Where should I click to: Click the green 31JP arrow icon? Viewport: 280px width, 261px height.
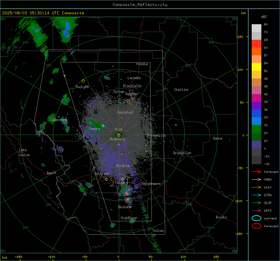[256, 203]
